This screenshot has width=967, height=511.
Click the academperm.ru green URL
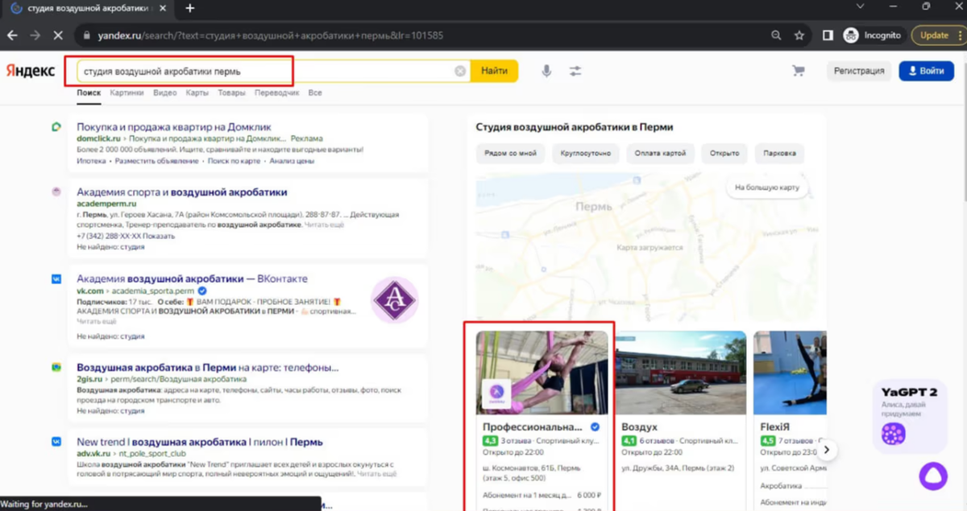(x=106, y=204)
